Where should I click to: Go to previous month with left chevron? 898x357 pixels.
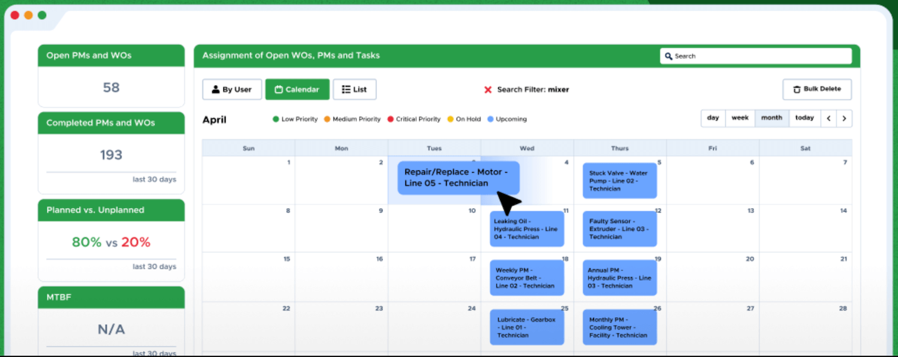point(829,118)
